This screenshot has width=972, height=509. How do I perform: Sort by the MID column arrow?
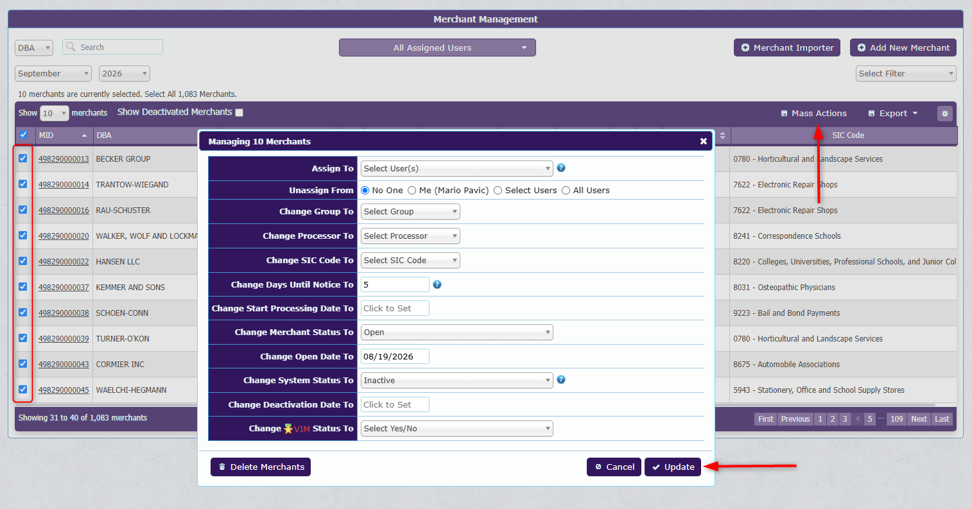(x=84, y=135)
